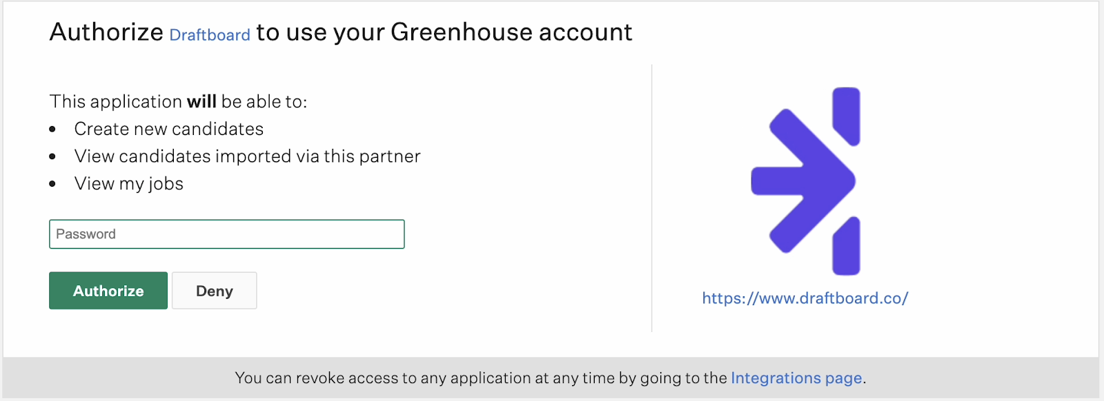Click the "Create new candidates" permission text
Image resolution: width=1104 pixels, height=401 pixels.
pos(169,129)
